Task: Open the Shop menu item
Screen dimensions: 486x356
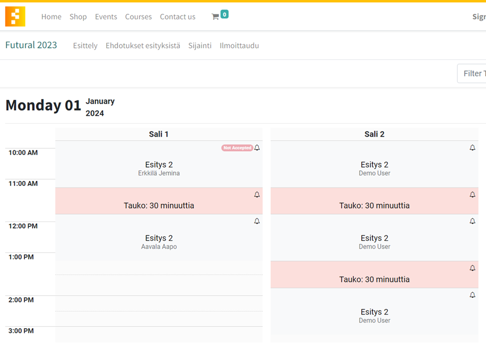Action: point(78,17)
